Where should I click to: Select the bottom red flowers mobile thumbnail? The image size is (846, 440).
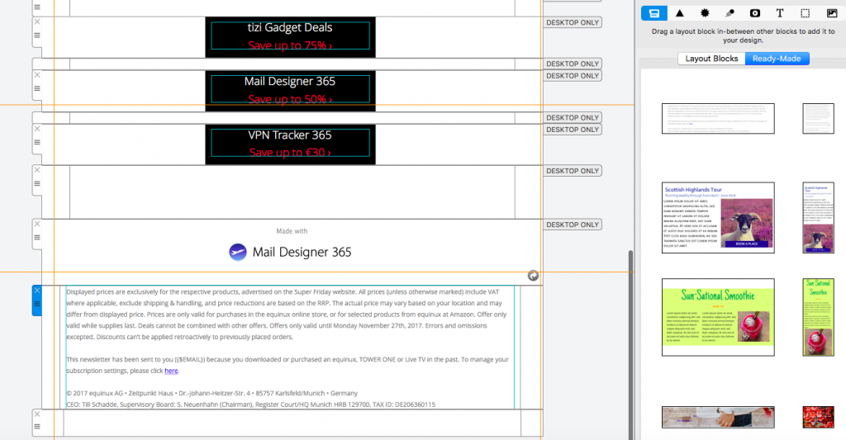[x=818, y=418]
